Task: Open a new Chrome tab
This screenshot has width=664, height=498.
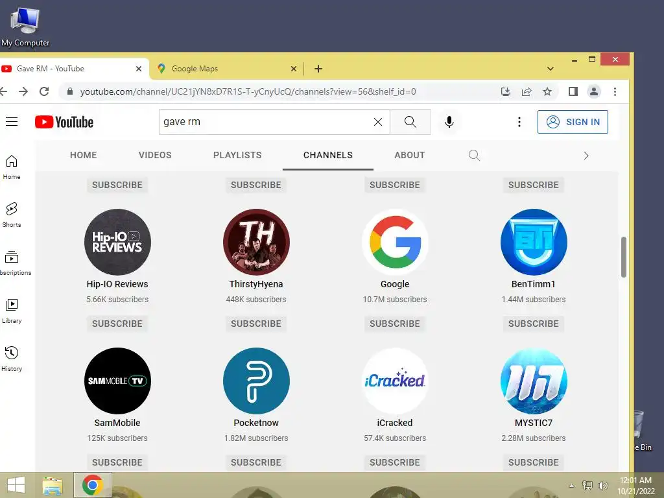Action: tap(318, 69)
